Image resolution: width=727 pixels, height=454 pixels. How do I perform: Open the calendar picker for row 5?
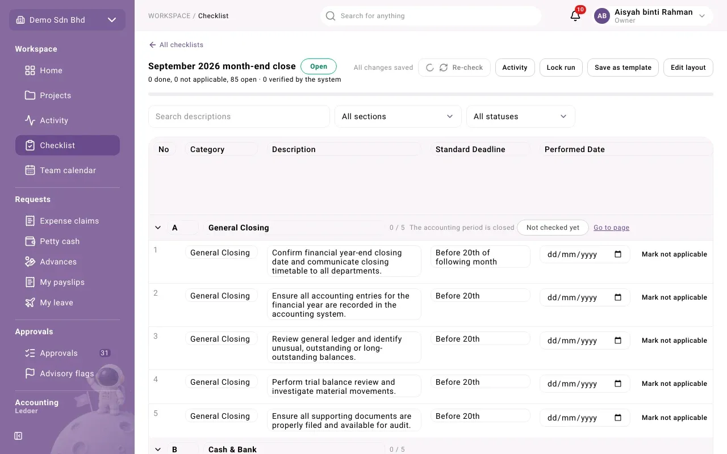point(618,418)
